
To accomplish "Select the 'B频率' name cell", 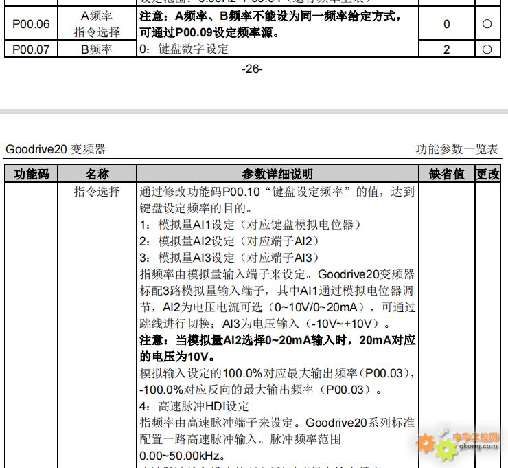I will [x=97, y=49].
